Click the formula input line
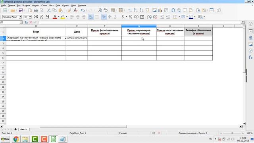This screenshot has height=143, width=254. click(x=140, y=22)
